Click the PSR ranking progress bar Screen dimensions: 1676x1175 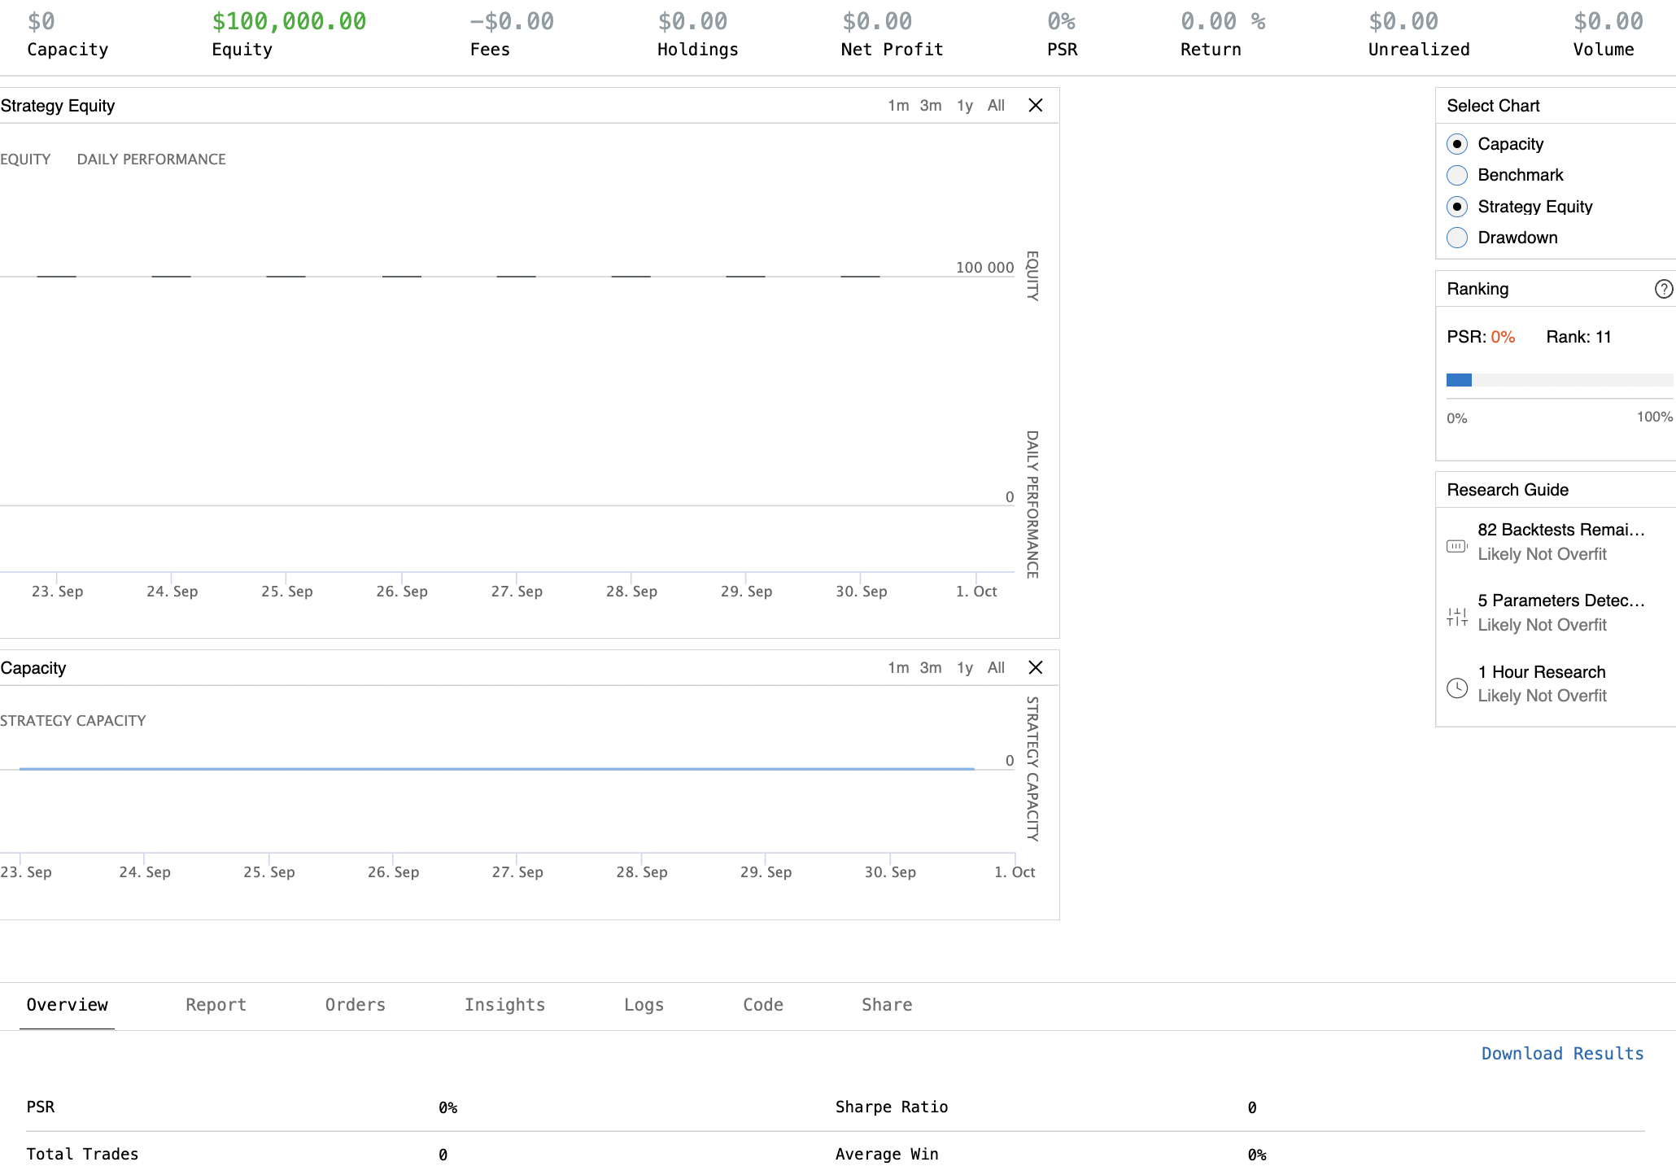1558,380
